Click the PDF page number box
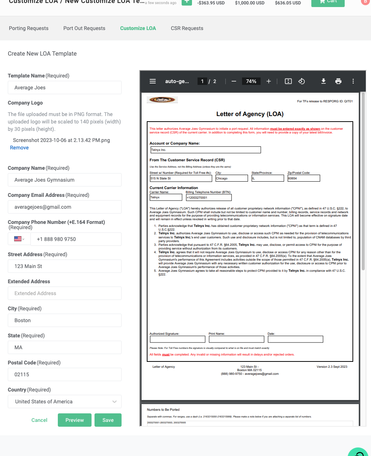371x456 pixels. point(202,81)
